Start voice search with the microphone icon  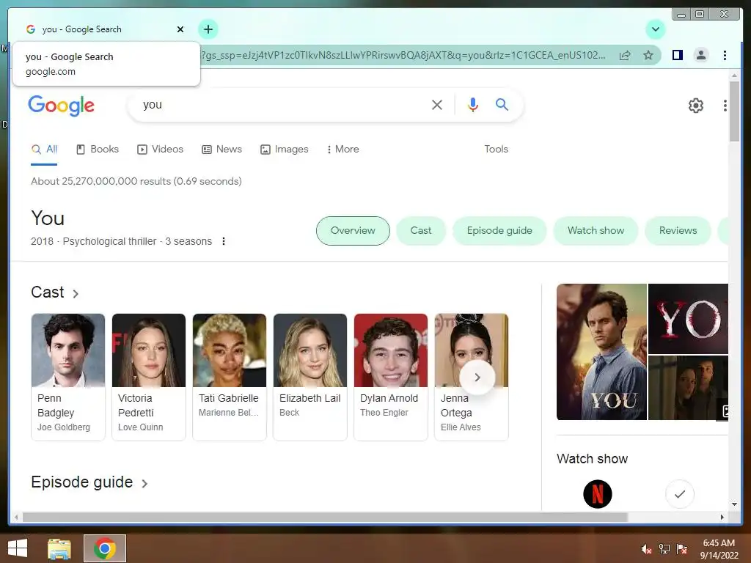click(473, 105)
